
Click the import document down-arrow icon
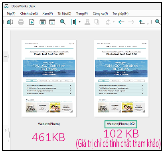pyautogui.click(x=32, y=22)
